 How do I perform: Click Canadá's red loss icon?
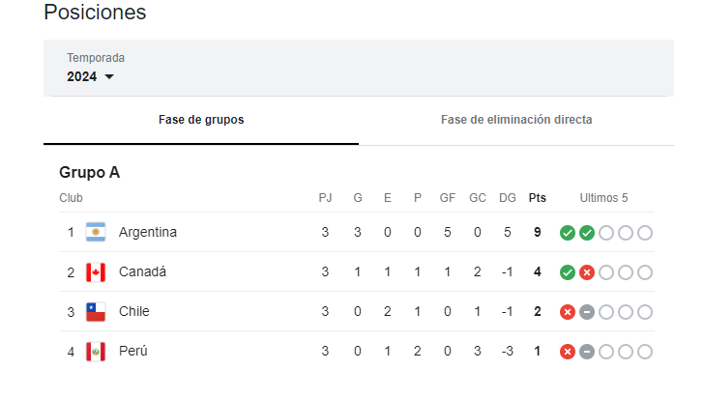587,272
